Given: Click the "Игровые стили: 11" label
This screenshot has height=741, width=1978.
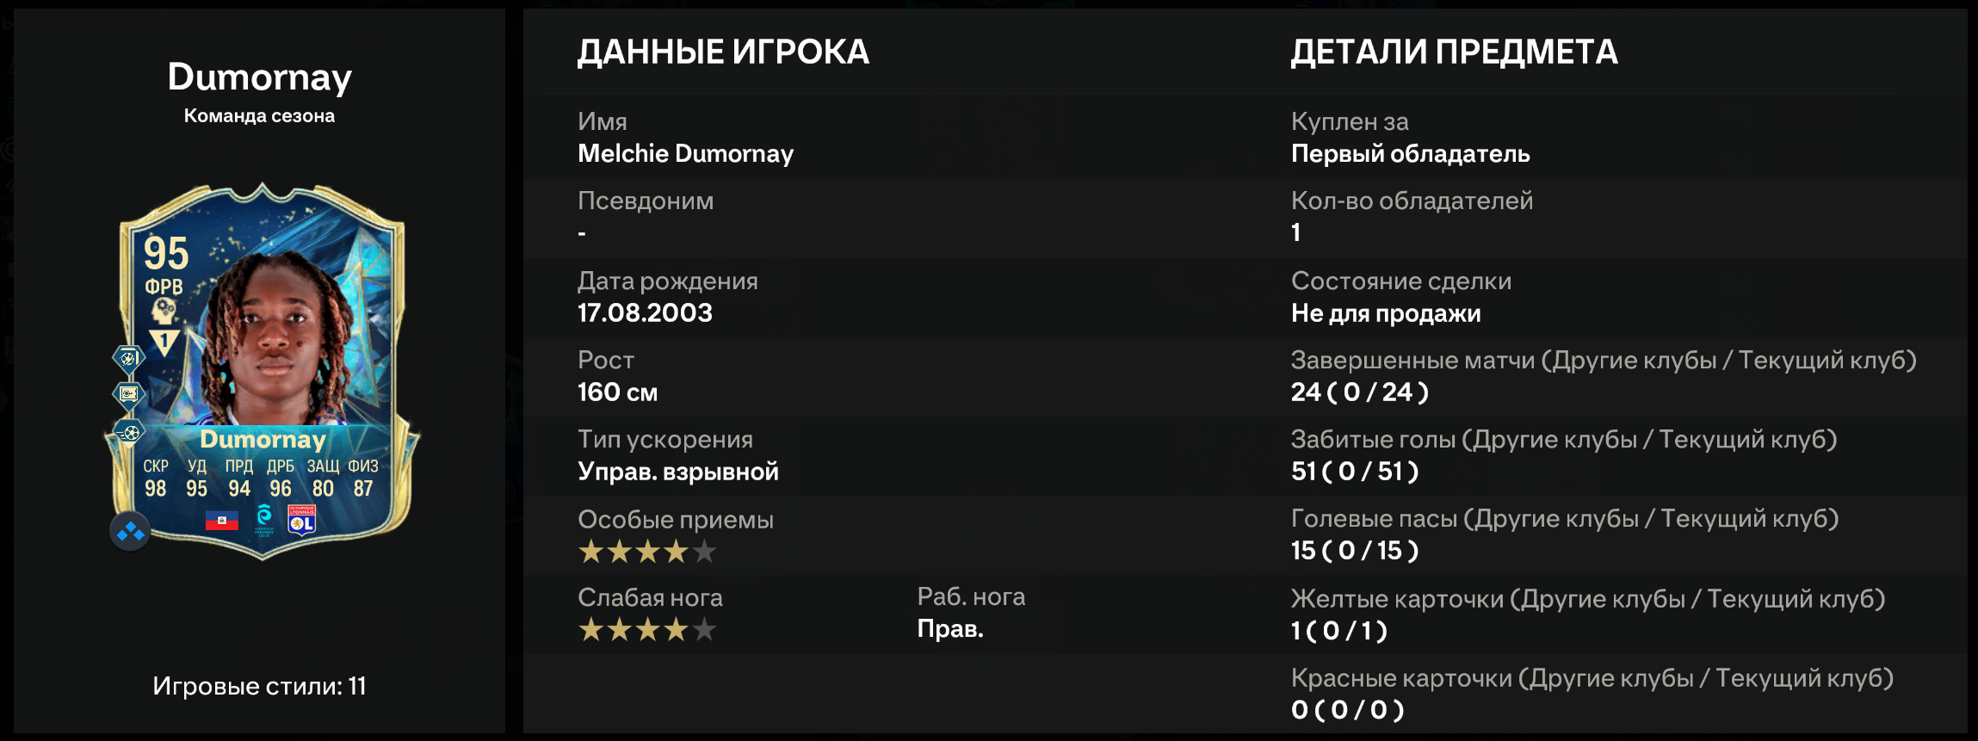Looking at the screenshot, I should (259, 686).
